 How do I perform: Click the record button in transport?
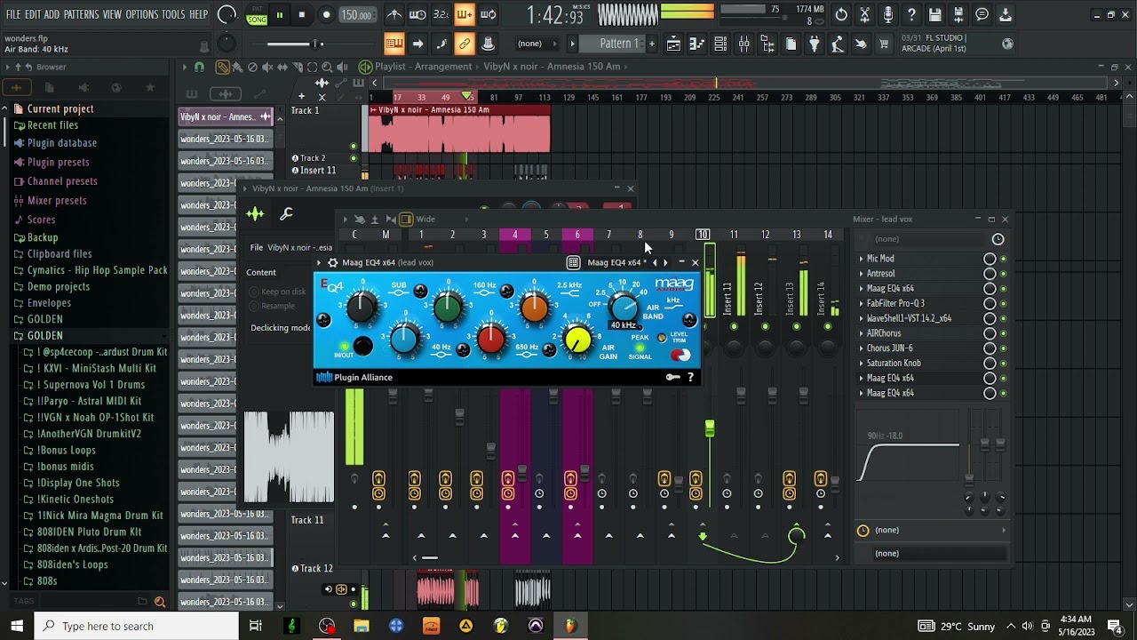pyautogui.click(x=326, y=14)
